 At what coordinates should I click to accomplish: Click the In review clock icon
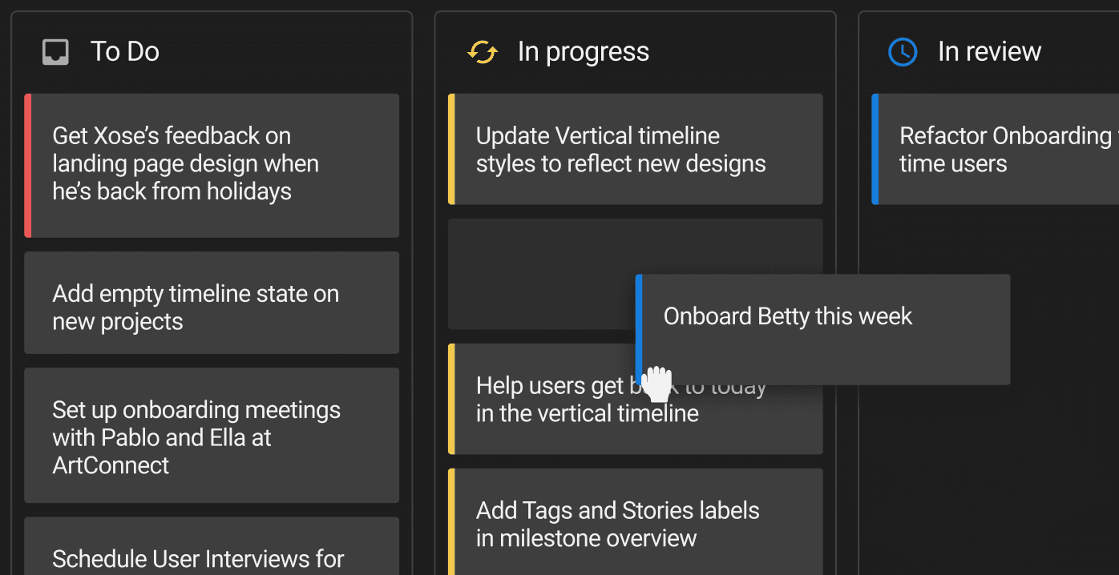click(903, 52)
